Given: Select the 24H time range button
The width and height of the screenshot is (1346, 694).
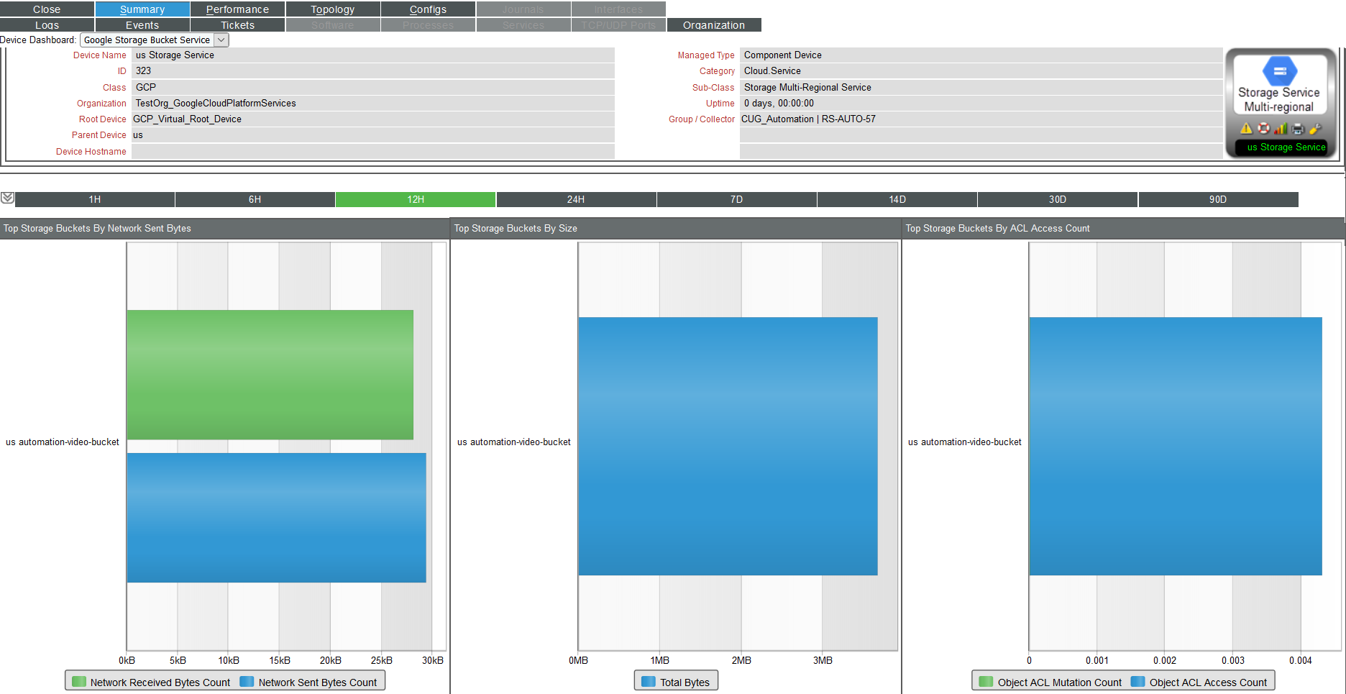Looking at the screenshot, I should 575,199.
